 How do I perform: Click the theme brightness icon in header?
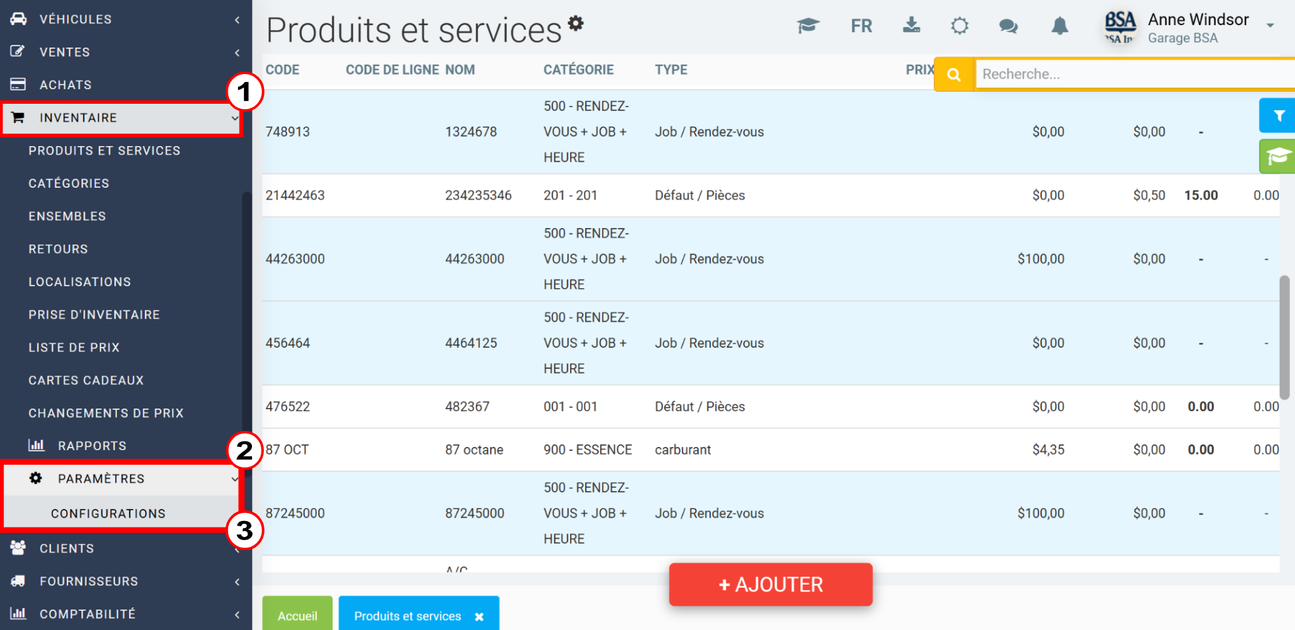[x=960, y=26]
